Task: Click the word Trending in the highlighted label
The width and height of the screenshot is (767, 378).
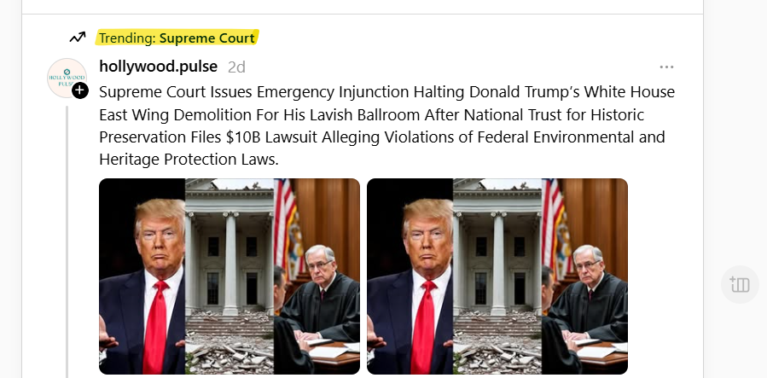Action: tap(126, 38)
